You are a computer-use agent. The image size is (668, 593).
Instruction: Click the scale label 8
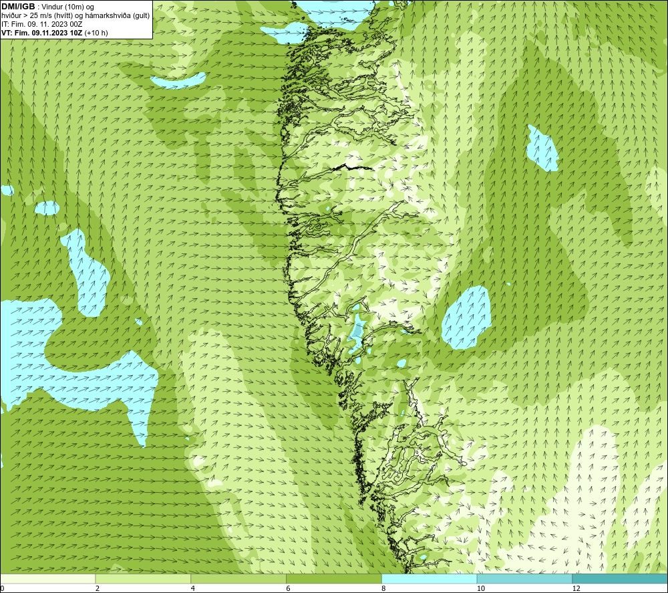[x=384, y=588]
